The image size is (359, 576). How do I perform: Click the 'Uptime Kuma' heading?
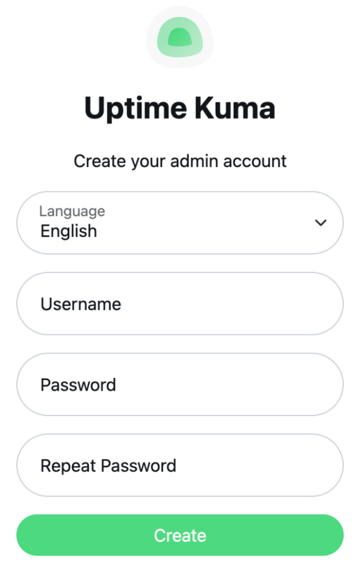click(179, 108)
